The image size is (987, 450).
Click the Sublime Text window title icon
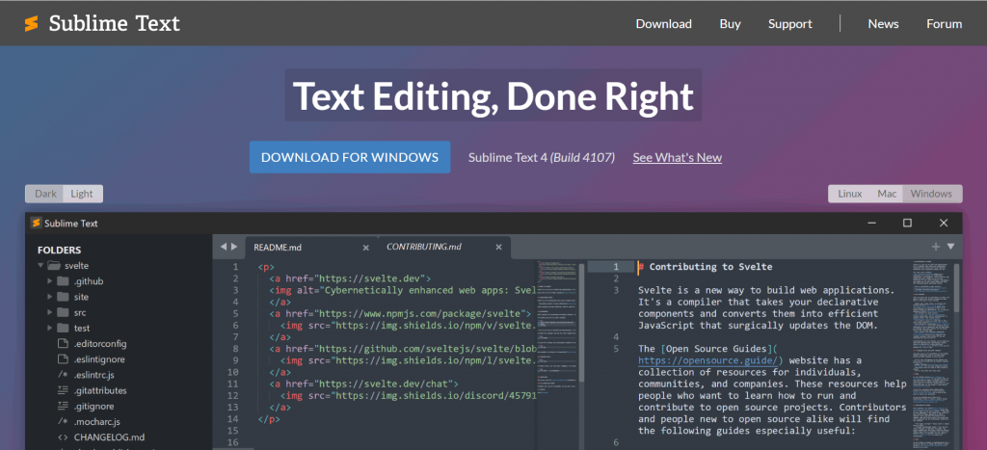click(37, 223)
